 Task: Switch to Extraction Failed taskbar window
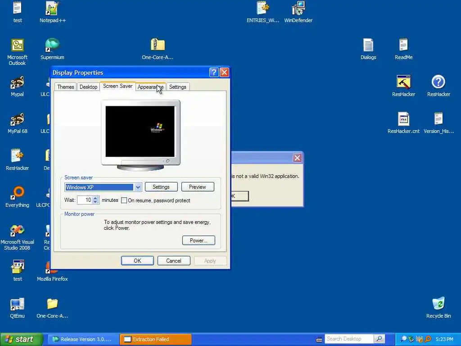(x=156, y=340)
